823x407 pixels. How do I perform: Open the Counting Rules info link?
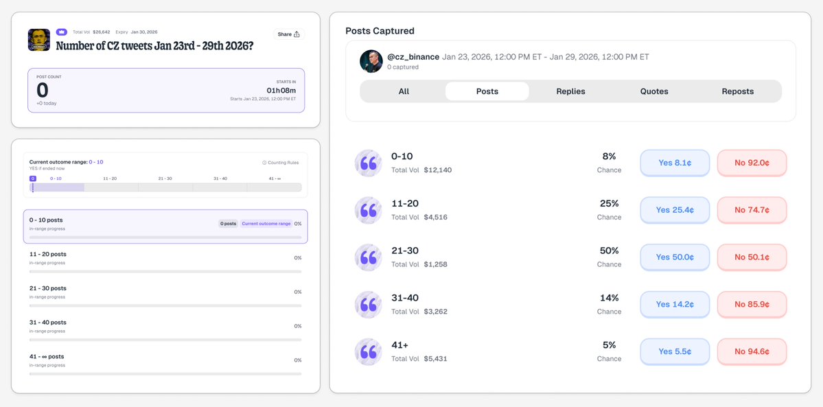(x=280, y=163)
